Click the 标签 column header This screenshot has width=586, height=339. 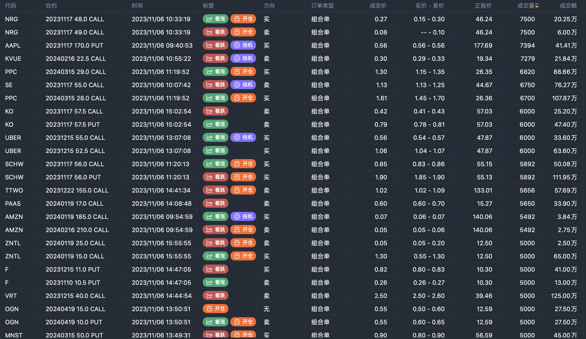208,6
